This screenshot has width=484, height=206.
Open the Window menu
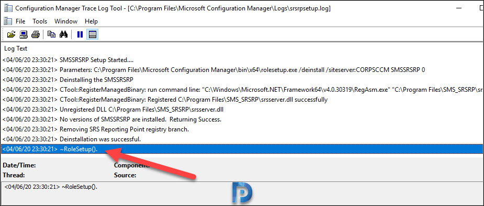(x=66, y=21)
